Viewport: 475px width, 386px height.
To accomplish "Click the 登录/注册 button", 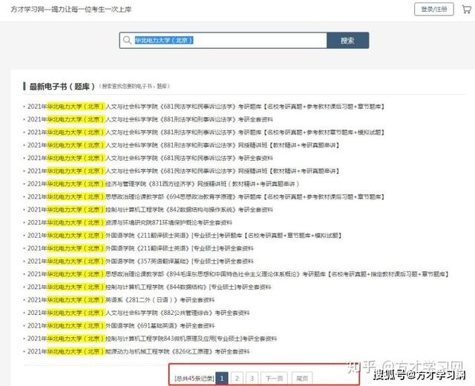I will [x=433, y=10].
